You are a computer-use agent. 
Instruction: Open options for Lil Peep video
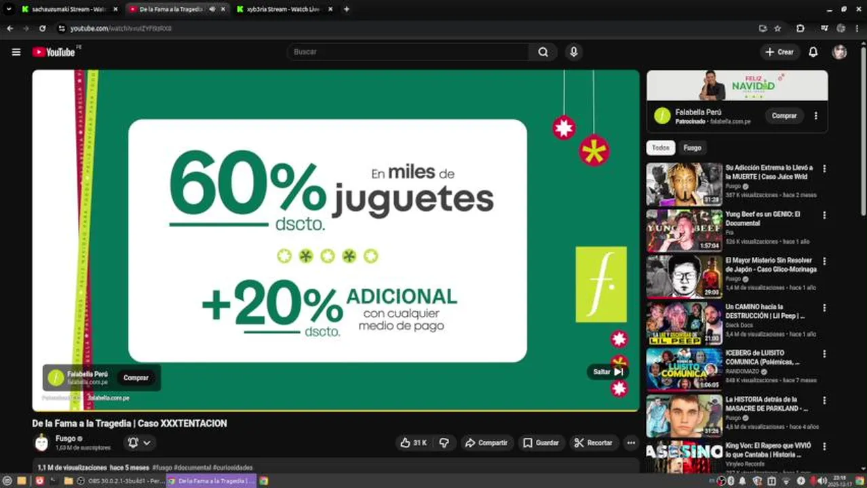824,308
